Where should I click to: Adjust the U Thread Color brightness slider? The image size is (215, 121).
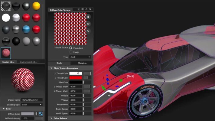pyautogui.click(x=87, y=73)
